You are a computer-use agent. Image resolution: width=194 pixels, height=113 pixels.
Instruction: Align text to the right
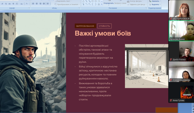[40, 4]
